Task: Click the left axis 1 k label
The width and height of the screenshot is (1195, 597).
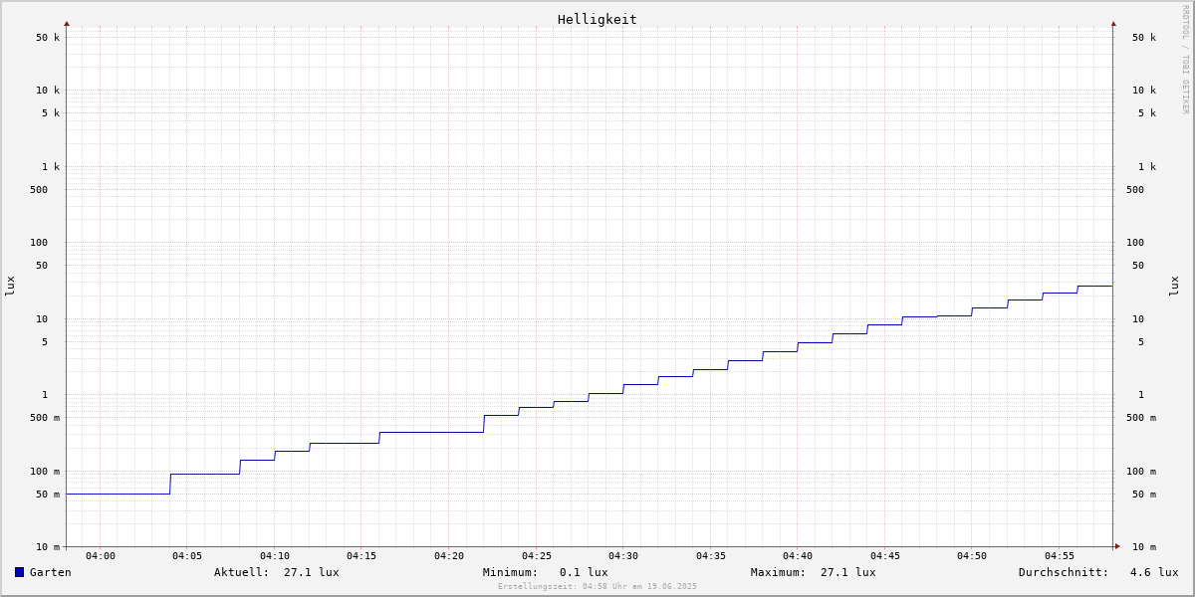Action: (51, 167)
